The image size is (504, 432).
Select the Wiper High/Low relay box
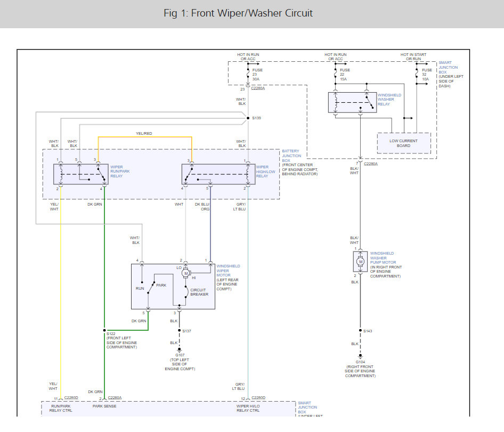pyautogui.click(x=218, y=174)
